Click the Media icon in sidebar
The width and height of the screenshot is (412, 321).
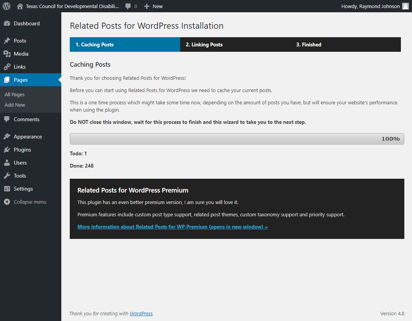(x=7, y=54)
